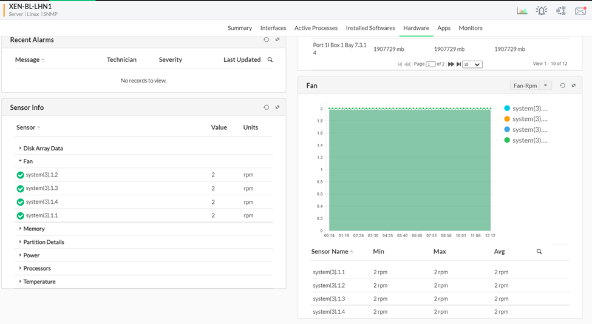Go to next page of disk table

click(x=451, y=64)
